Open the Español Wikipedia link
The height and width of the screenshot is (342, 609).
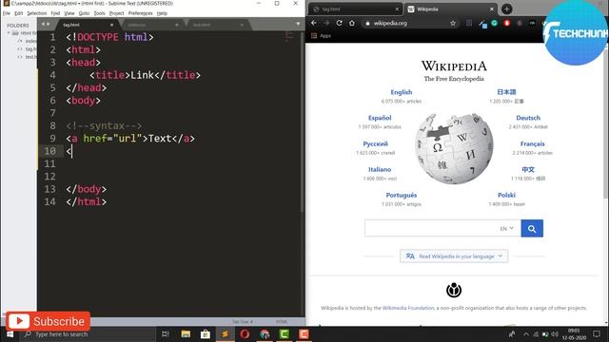(380, 118)
